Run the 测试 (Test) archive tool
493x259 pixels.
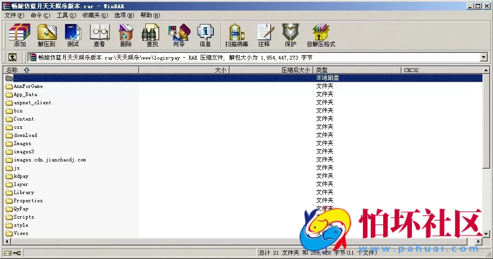click(73, 35)
